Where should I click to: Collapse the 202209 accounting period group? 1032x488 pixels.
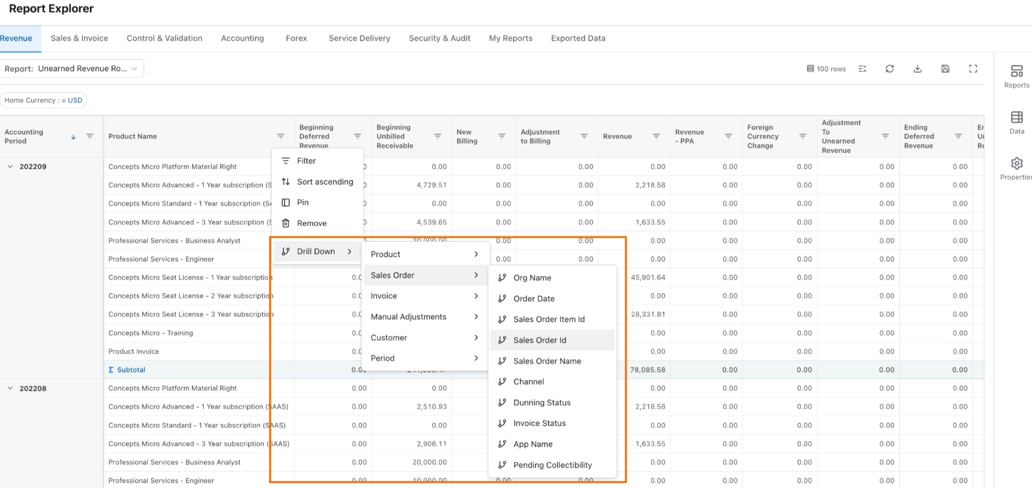(x=10, y=167)
